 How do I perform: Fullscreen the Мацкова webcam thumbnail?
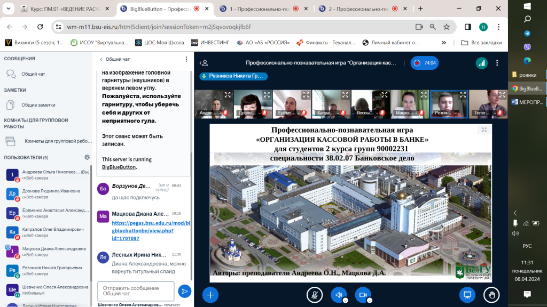(424, 95)
